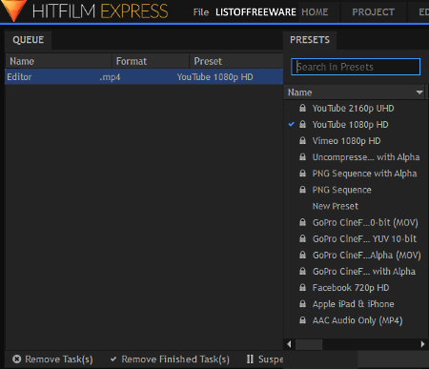This screenshot has width=429, height=369.
Task: Select PNG Sequence with Alpha preset
Action: click(364, 174)
